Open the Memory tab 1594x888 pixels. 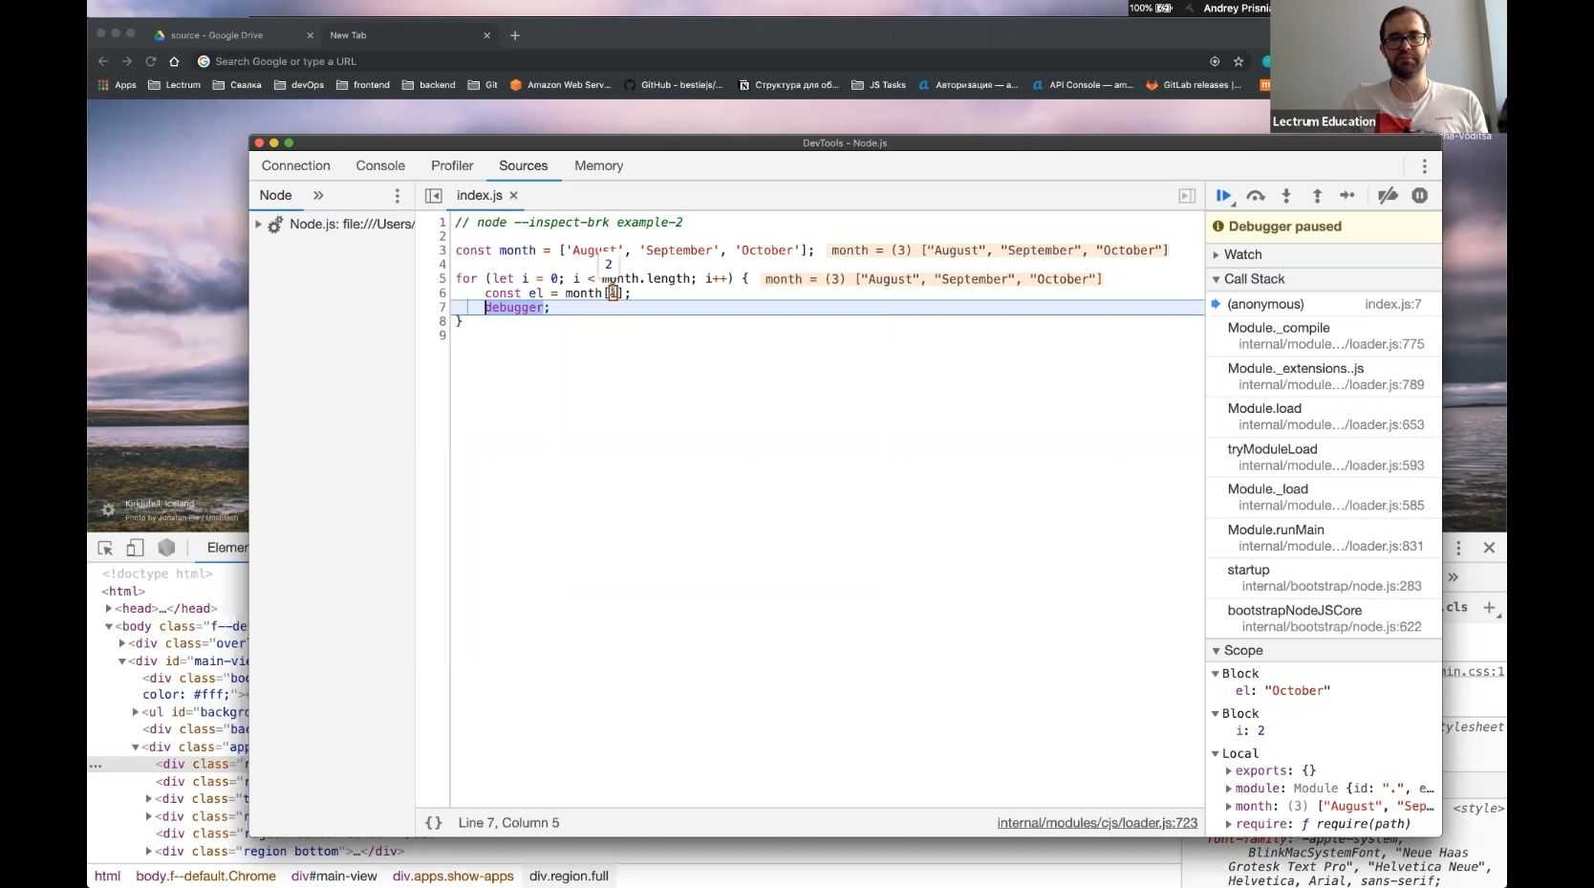[x=599, y=166]
